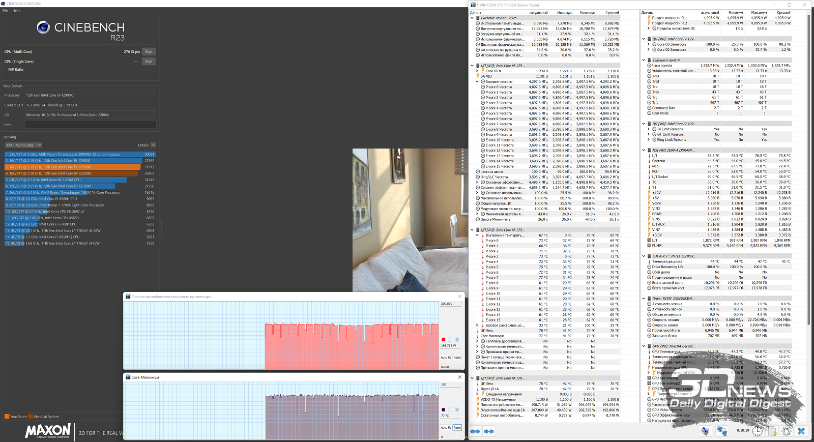Click the 300.000 maximum field in the power graph

451,304
